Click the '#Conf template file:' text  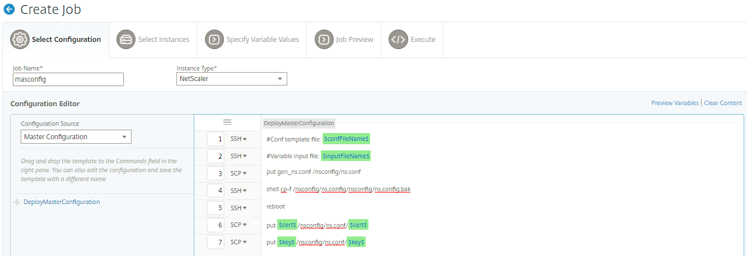pyautogui.click(x=294, y=139)
